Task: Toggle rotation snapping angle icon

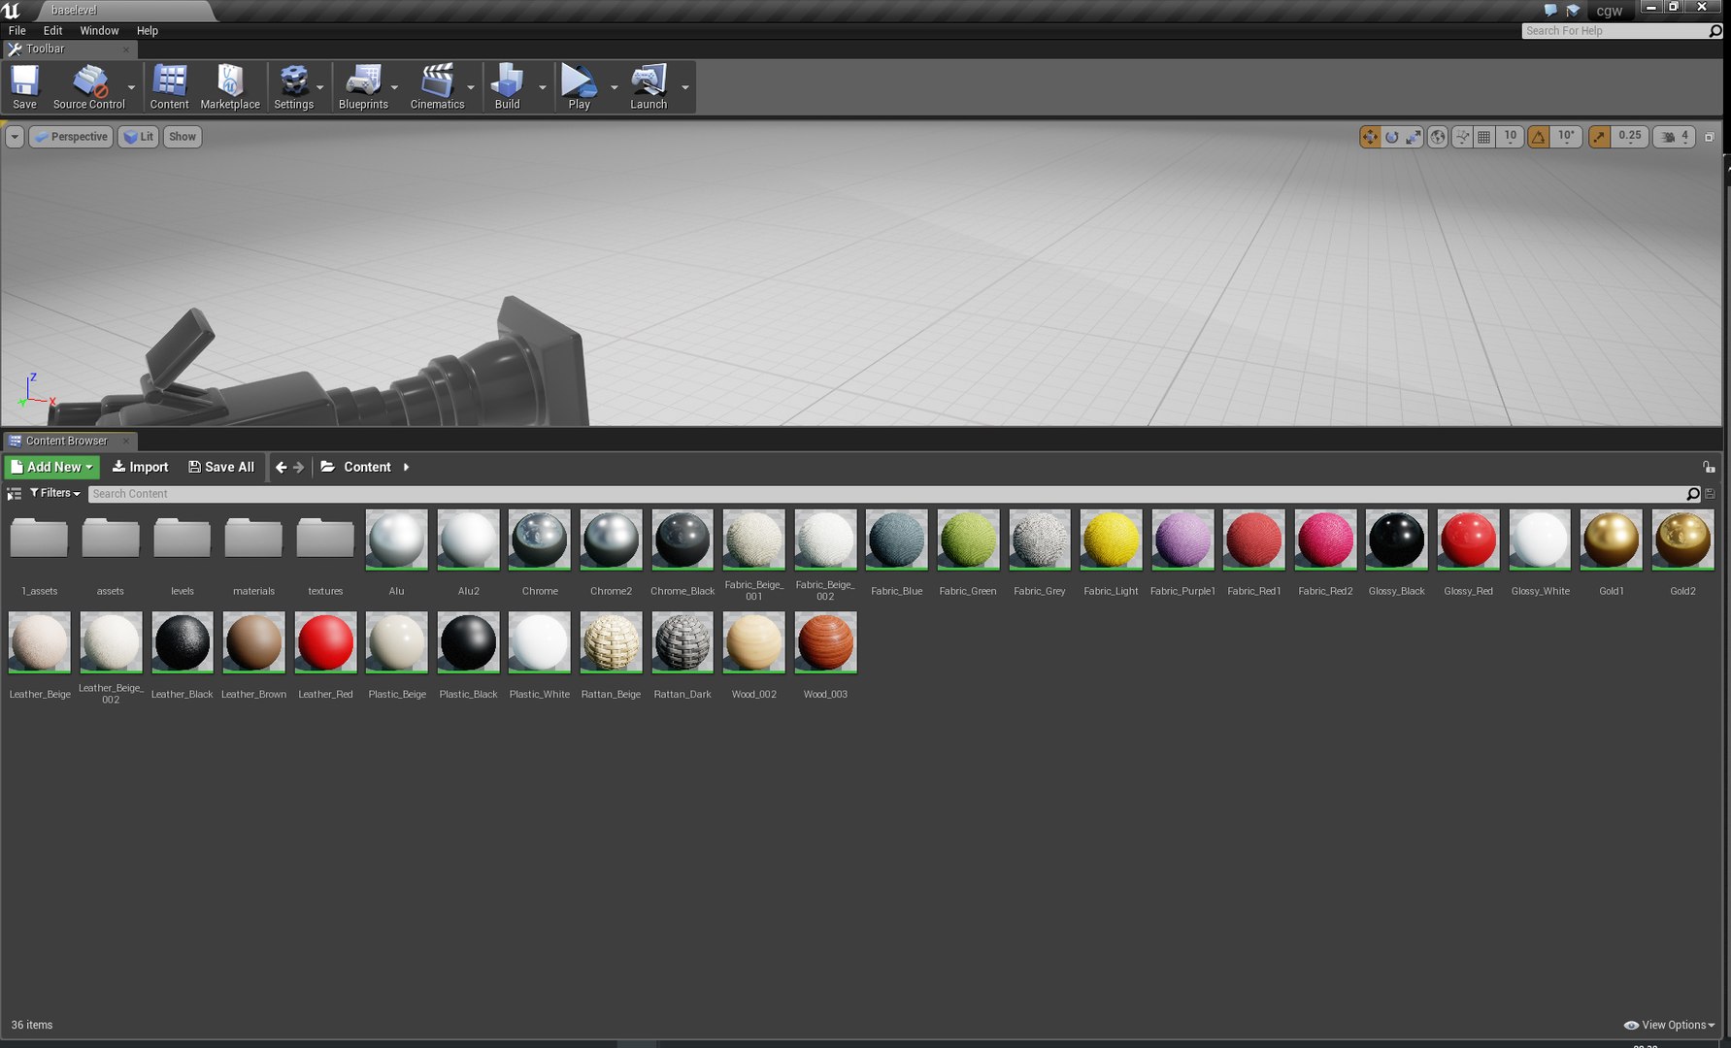Action: (x=1539, y=137)
